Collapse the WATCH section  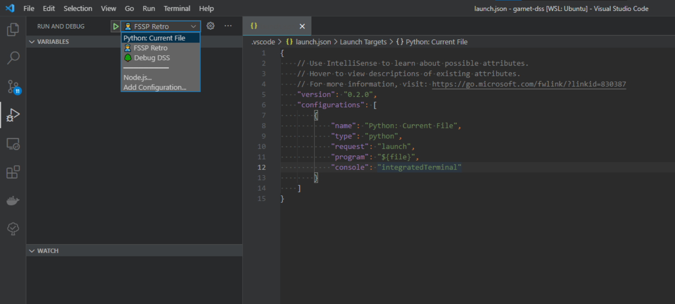(32, 250)
